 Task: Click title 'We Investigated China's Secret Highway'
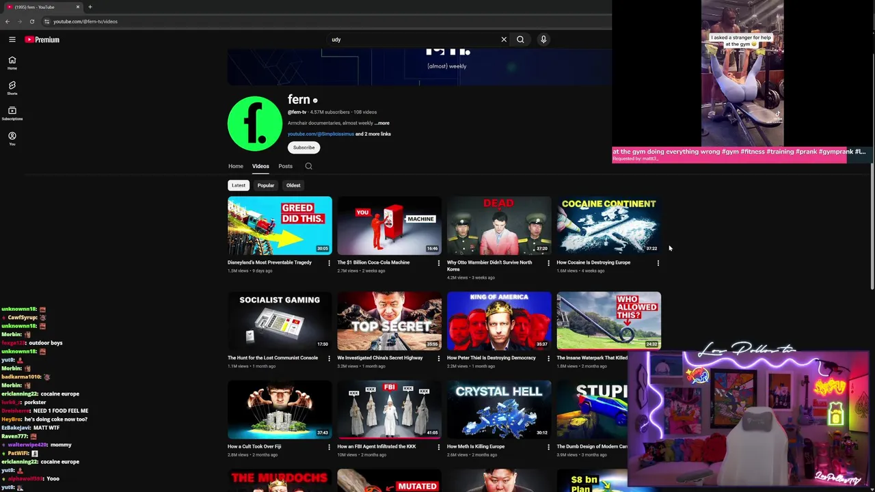click(380, 358)
